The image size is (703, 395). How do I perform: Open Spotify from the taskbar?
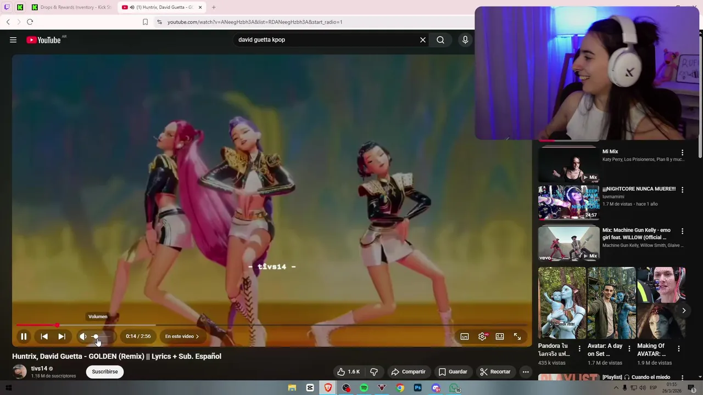[364, 388]
